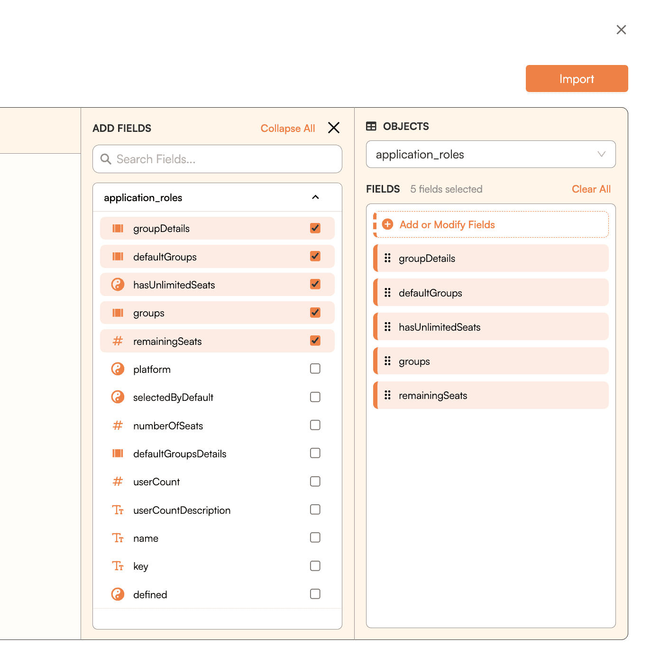Click the Import button
Viewport: 651px width, 667px height.
(x=577, y=79)
